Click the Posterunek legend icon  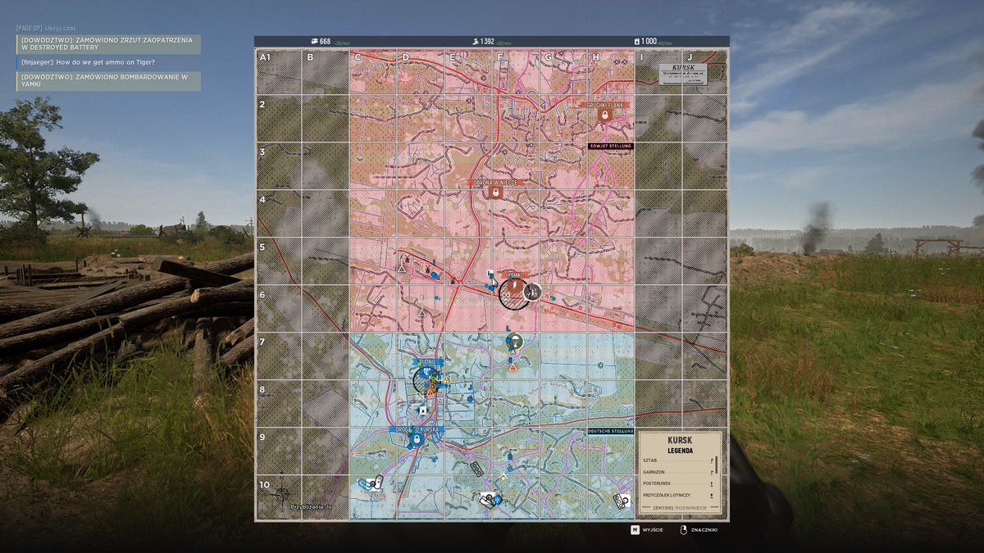point(711,483)
